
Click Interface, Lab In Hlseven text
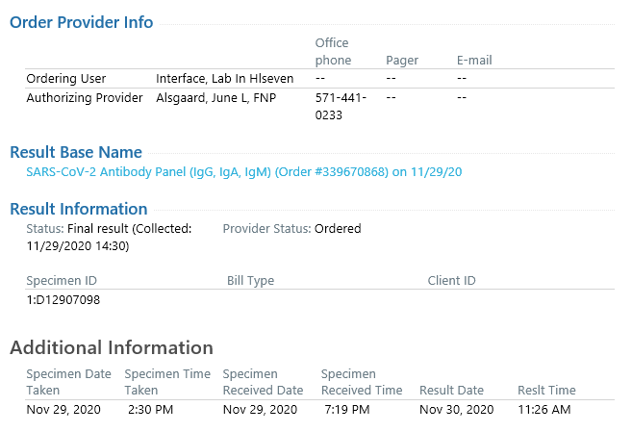point(224,79)
